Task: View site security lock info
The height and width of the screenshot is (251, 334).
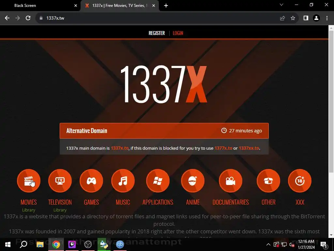Action: [41, 18]
